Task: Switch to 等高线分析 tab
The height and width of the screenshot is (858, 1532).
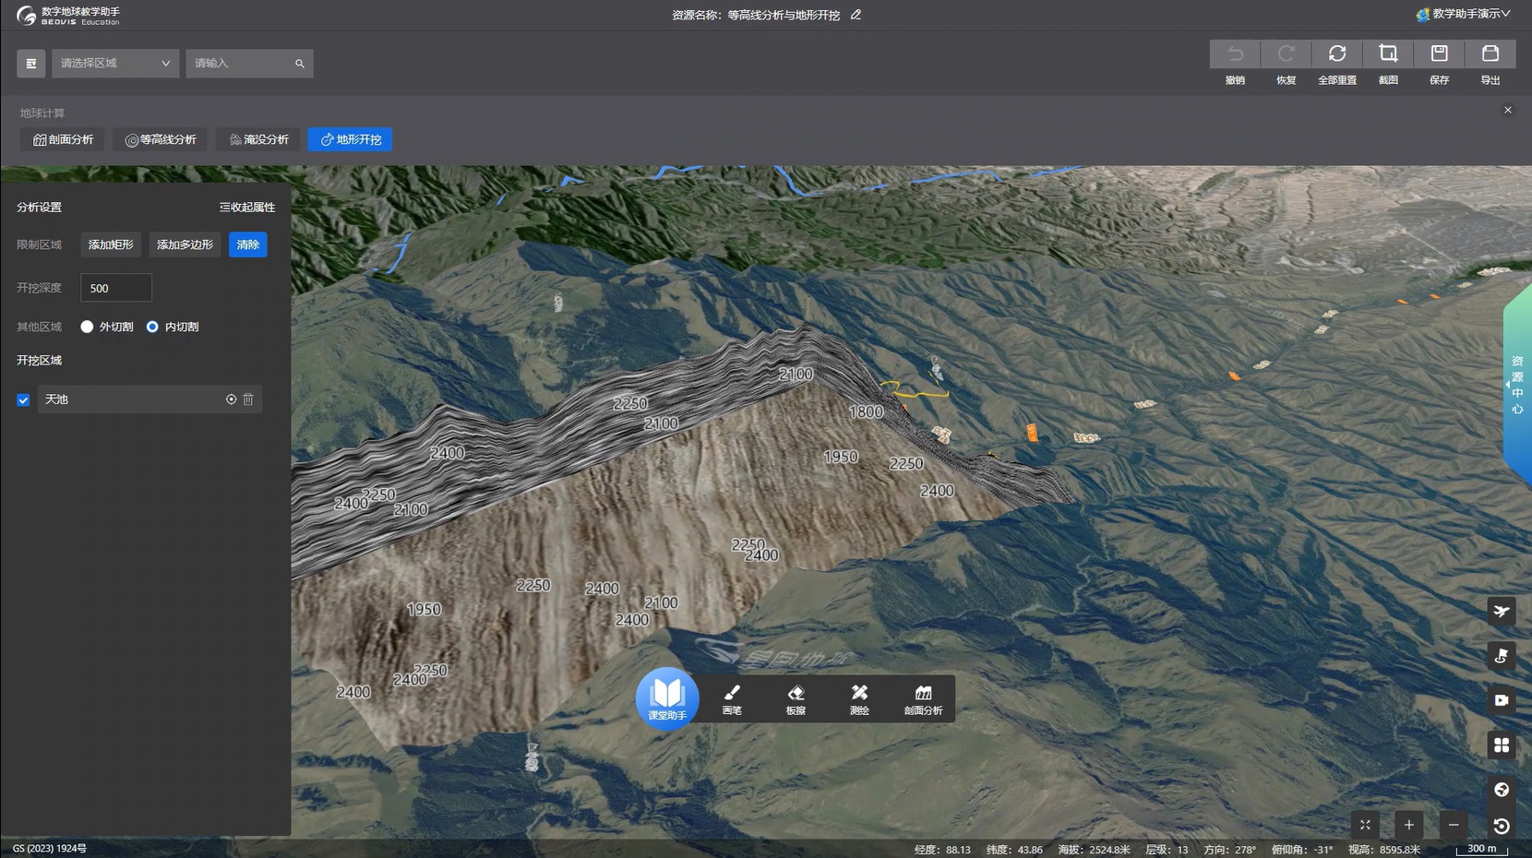Action: click(161, 139)
